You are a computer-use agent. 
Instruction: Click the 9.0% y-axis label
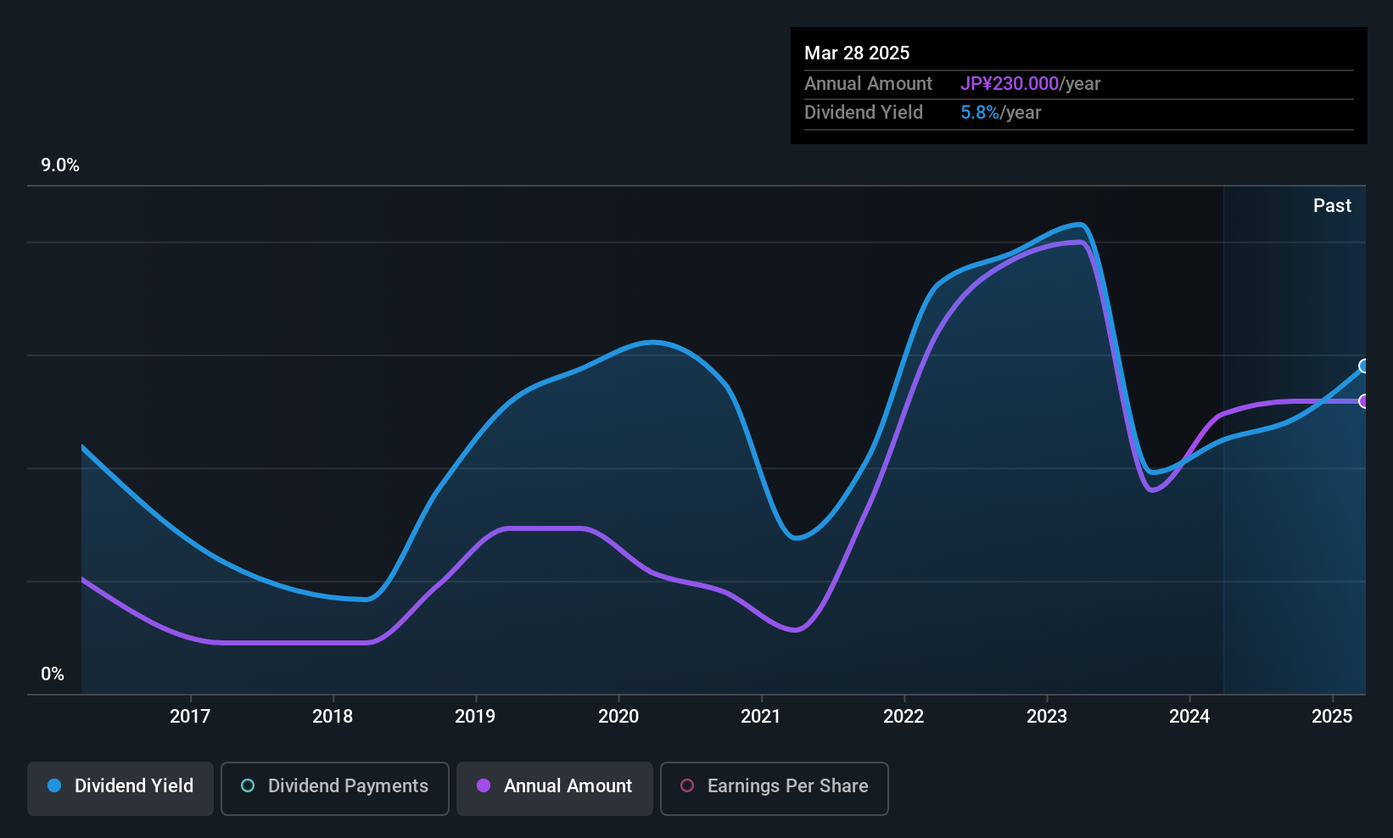coord(60,165)
